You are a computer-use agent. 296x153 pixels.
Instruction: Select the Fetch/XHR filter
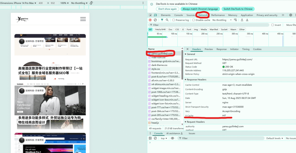point(160,30)
